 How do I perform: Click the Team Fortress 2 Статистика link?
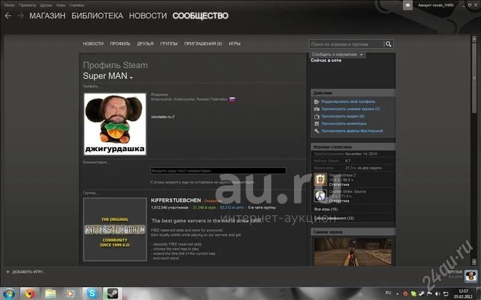pyautogui.click(x=339, y=185)
